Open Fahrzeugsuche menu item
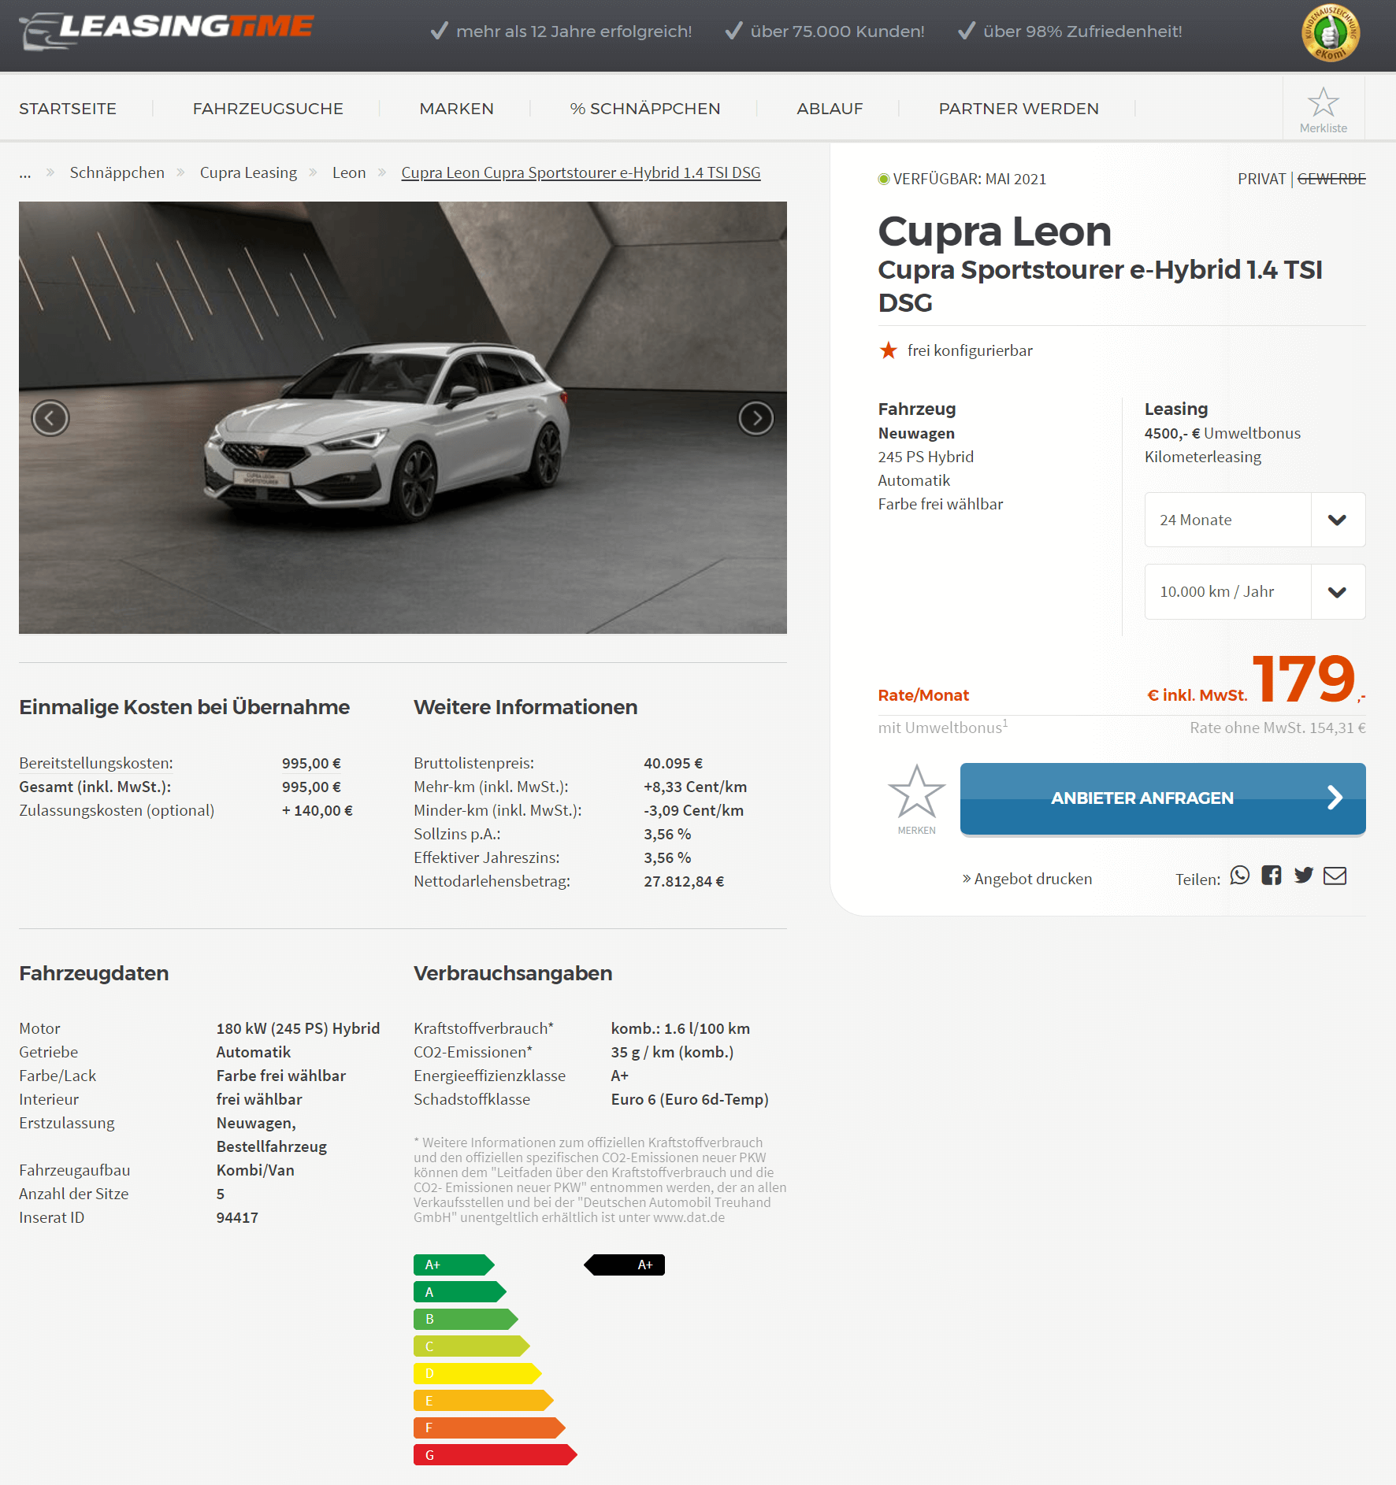 coord(268,109)
